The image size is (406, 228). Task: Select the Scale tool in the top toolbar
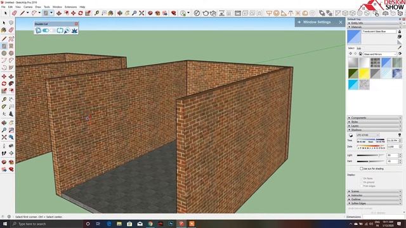pyautogui.click(x=88, y=13)
